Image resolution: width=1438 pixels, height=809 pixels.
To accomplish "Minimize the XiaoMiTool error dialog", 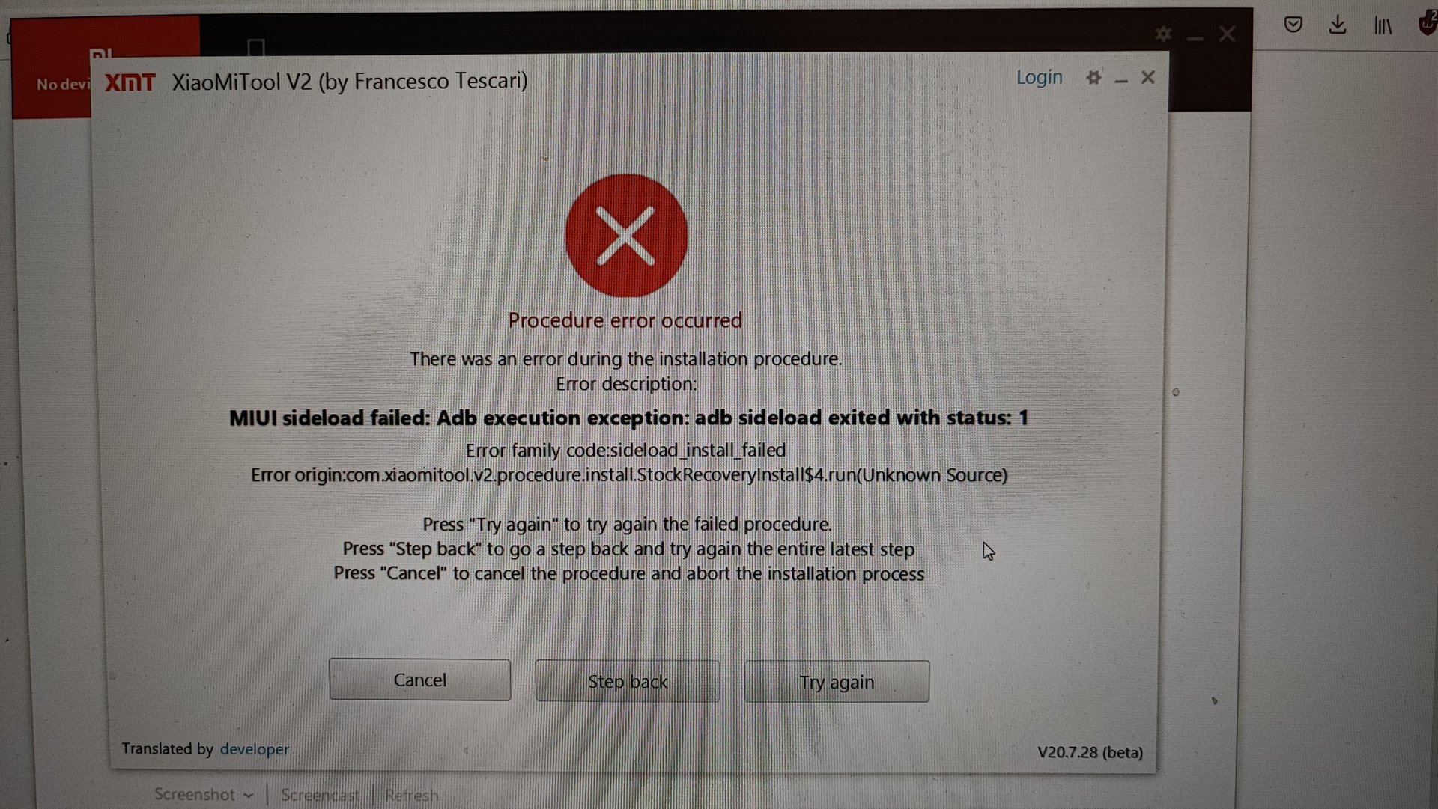I will pos(1121,79).
